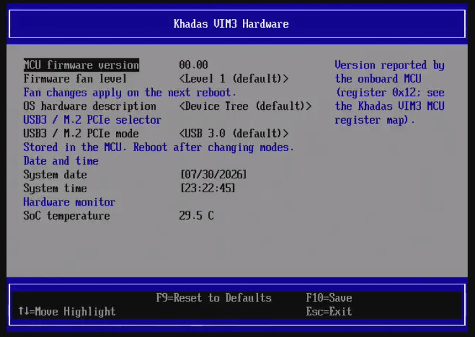
Task: Click the Fan changes apply on reboot note
Action: [129, 93]
